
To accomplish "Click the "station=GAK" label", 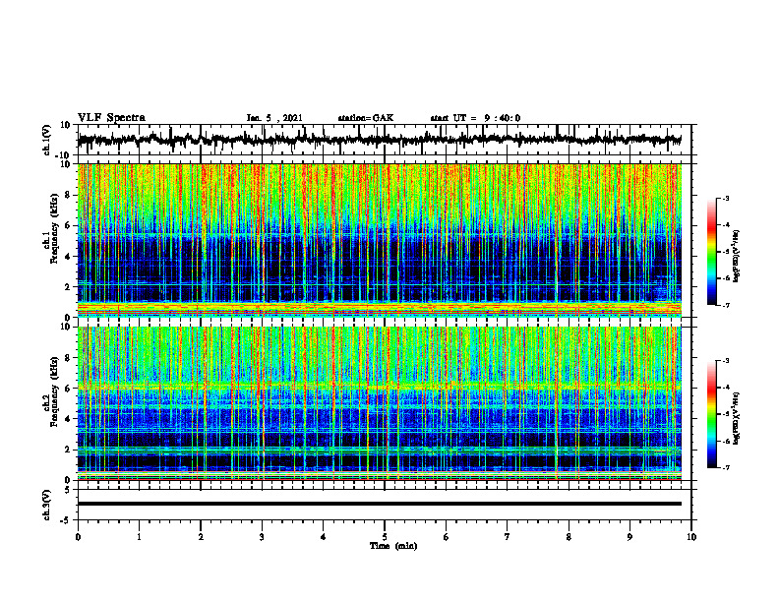I will click(366, 118).
